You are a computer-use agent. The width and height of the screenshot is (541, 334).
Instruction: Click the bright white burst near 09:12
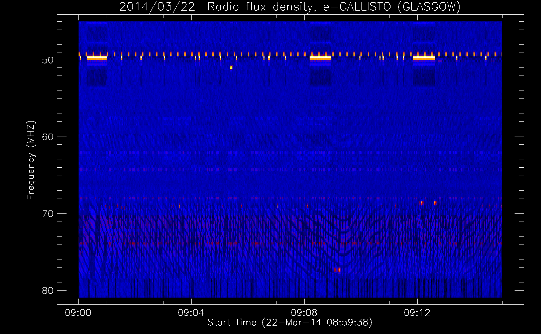(424, 58)
